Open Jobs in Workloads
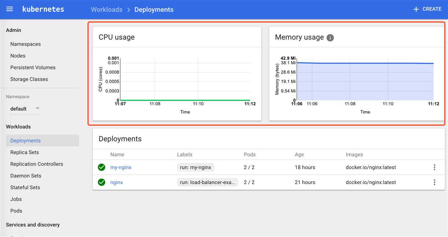 pyautogui.click(x=16, y=199)
